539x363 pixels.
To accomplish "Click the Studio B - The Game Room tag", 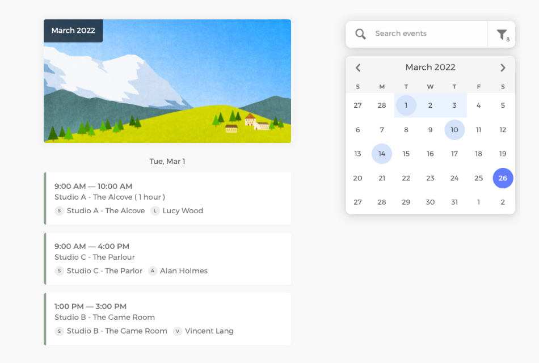I will pos(116,331).
